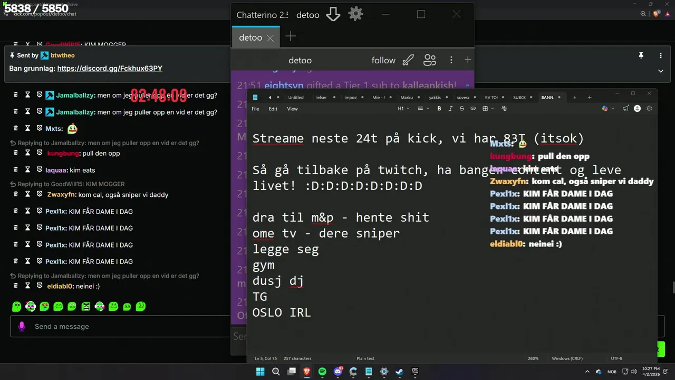
Task: Add a new Chatterino tab
Action: (x=291, y=36)
